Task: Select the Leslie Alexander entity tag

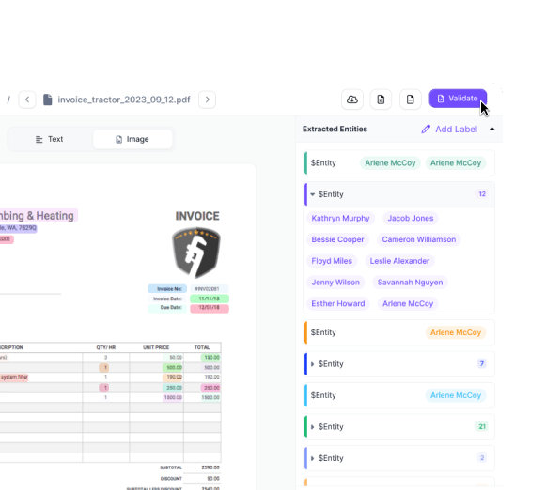Action: click(399, 261)
